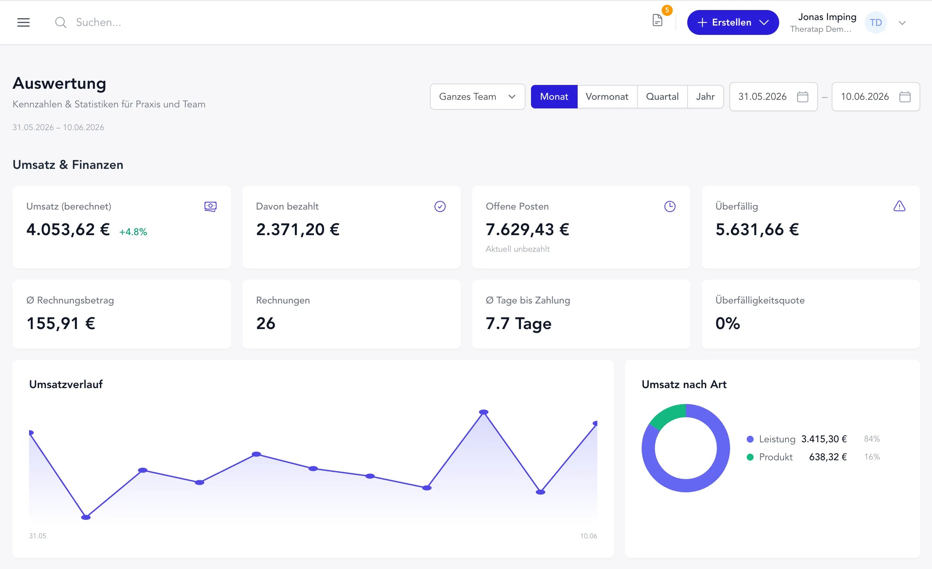Click checkmark icon on Davon bezahlt card

[440, 206]
